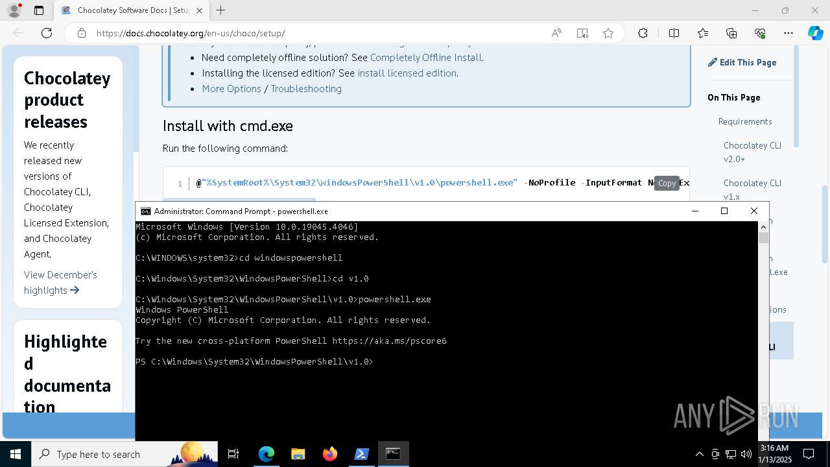This screenshot has width=830, height=467.
Task: Open the tab actions menu icon
Action: click(39, 10)
